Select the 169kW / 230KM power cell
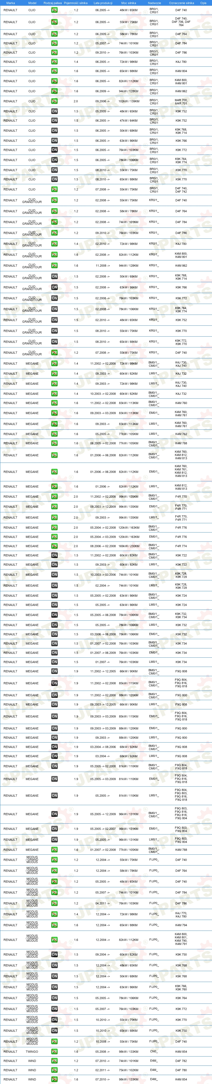 point(129,546)
